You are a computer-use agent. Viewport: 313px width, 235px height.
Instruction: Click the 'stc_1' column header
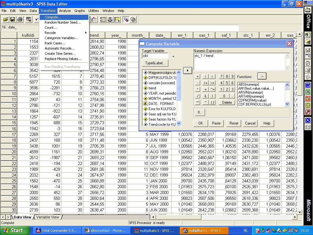point(248,35)
